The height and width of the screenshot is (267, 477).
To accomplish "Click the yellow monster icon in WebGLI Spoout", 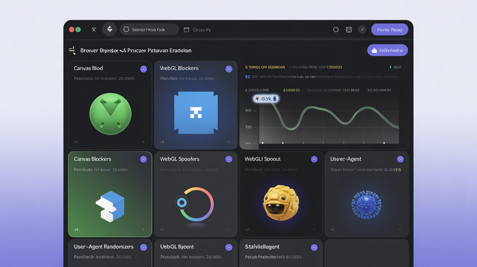I will 280,203.
